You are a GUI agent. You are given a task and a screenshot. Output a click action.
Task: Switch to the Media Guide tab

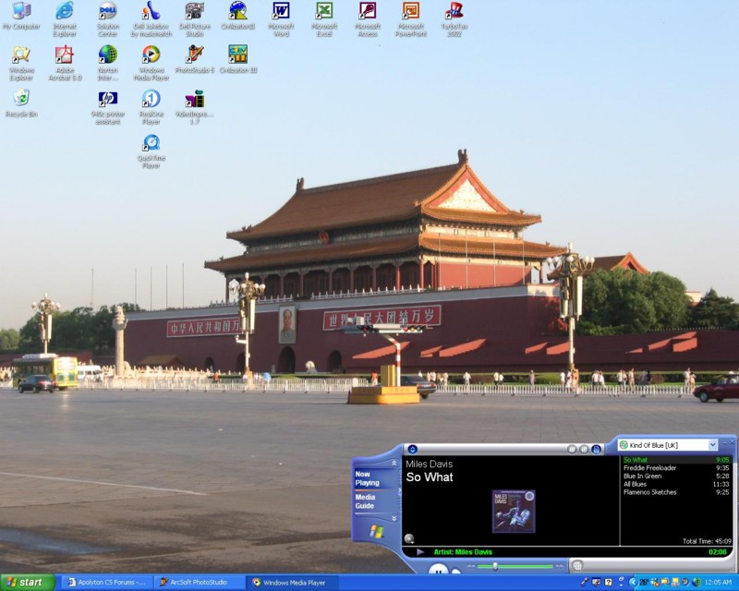366,501
